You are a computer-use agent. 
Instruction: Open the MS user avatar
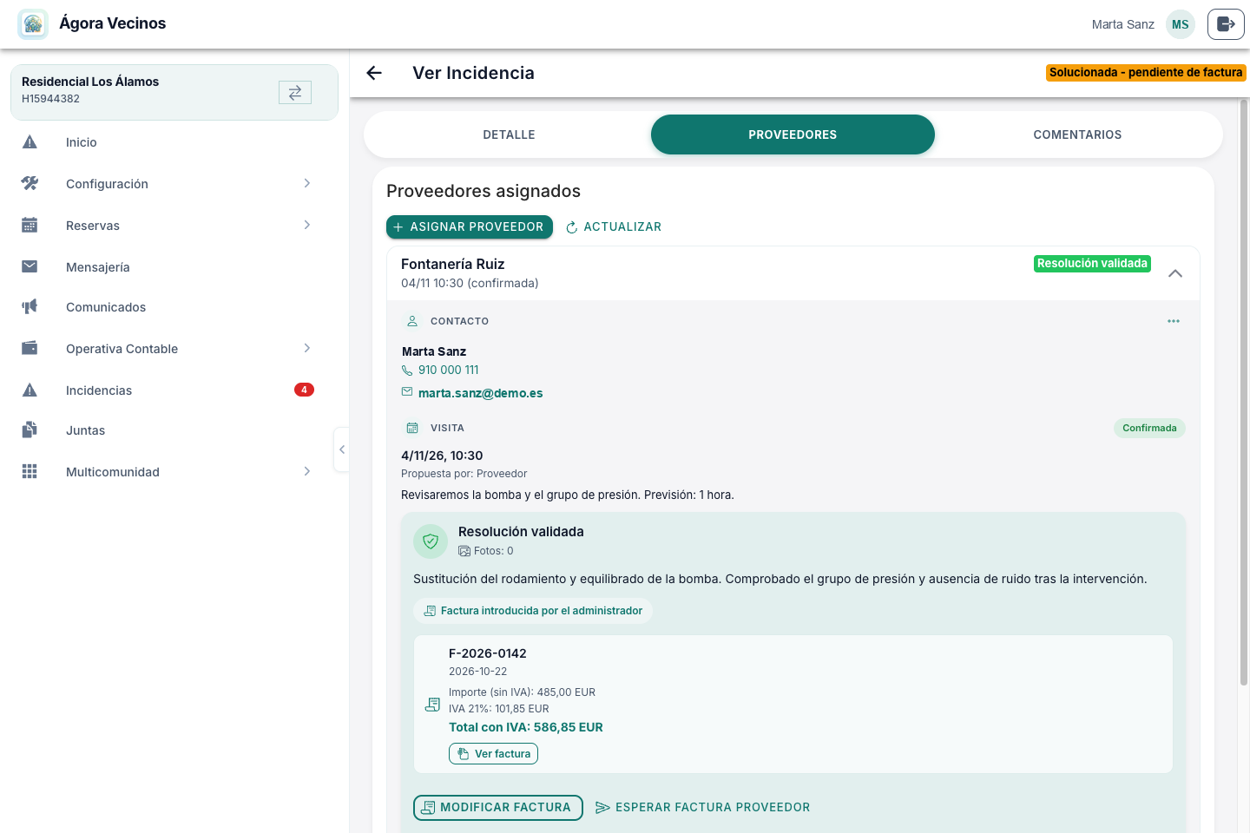(1181, 24)
